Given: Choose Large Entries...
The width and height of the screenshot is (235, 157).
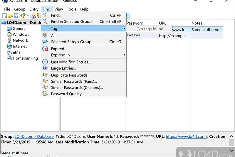Looking at the screenshot, I should pyautogui.click(x=84, y=68).
